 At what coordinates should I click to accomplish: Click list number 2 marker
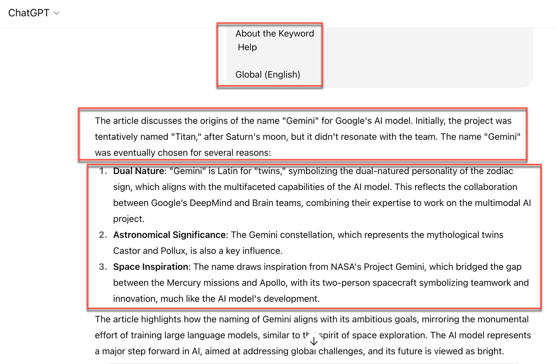(x=103, y=235)
